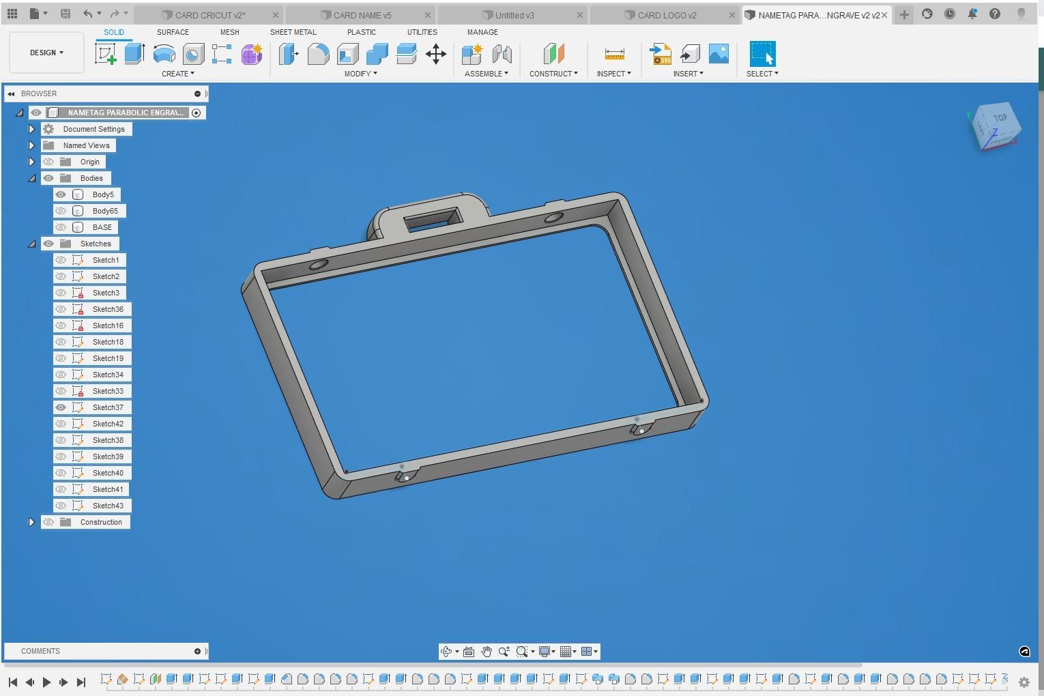Activate the Measure tool
1044x696 pixels.
click(614, 54)
